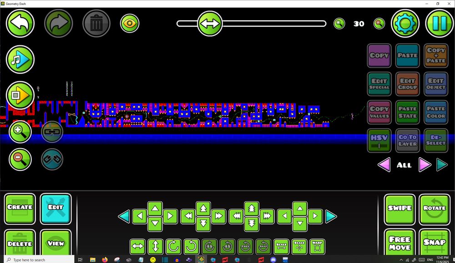The image size is (455, 263).
Task: Go to next edit page with teal right arrow
Action: click(x=331, y=216)
